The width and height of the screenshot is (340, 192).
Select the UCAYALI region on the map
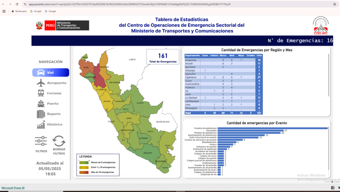(140, 103)
